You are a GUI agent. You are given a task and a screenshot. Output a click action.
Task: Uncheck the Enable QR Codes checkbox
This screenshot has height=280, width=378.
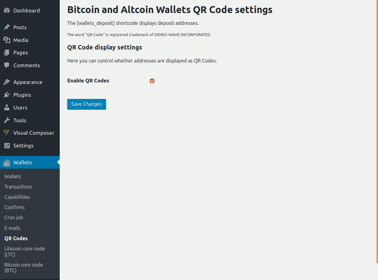[x=152, y=81]
